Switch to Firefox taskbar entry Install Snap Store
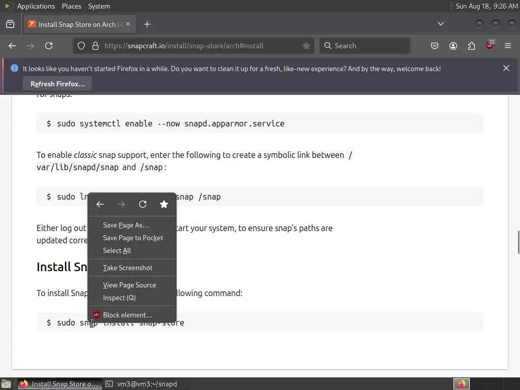 pos(59,384)
